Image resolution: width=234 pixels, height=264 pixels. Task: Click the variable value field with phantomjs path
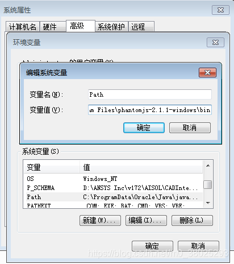(x=150, y=110)
